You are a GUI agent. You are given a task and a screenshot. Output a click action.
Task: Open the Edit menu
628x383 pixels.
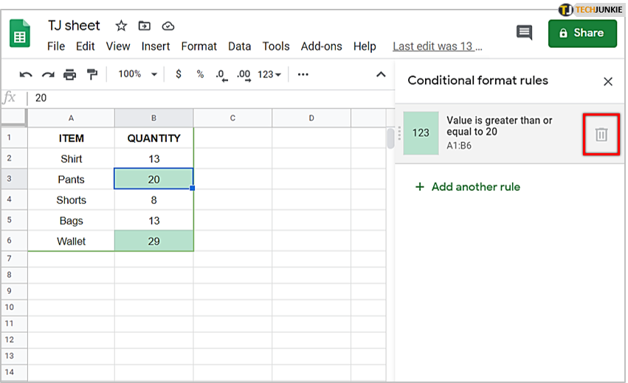pyautogui.click(x=86, y=46)
